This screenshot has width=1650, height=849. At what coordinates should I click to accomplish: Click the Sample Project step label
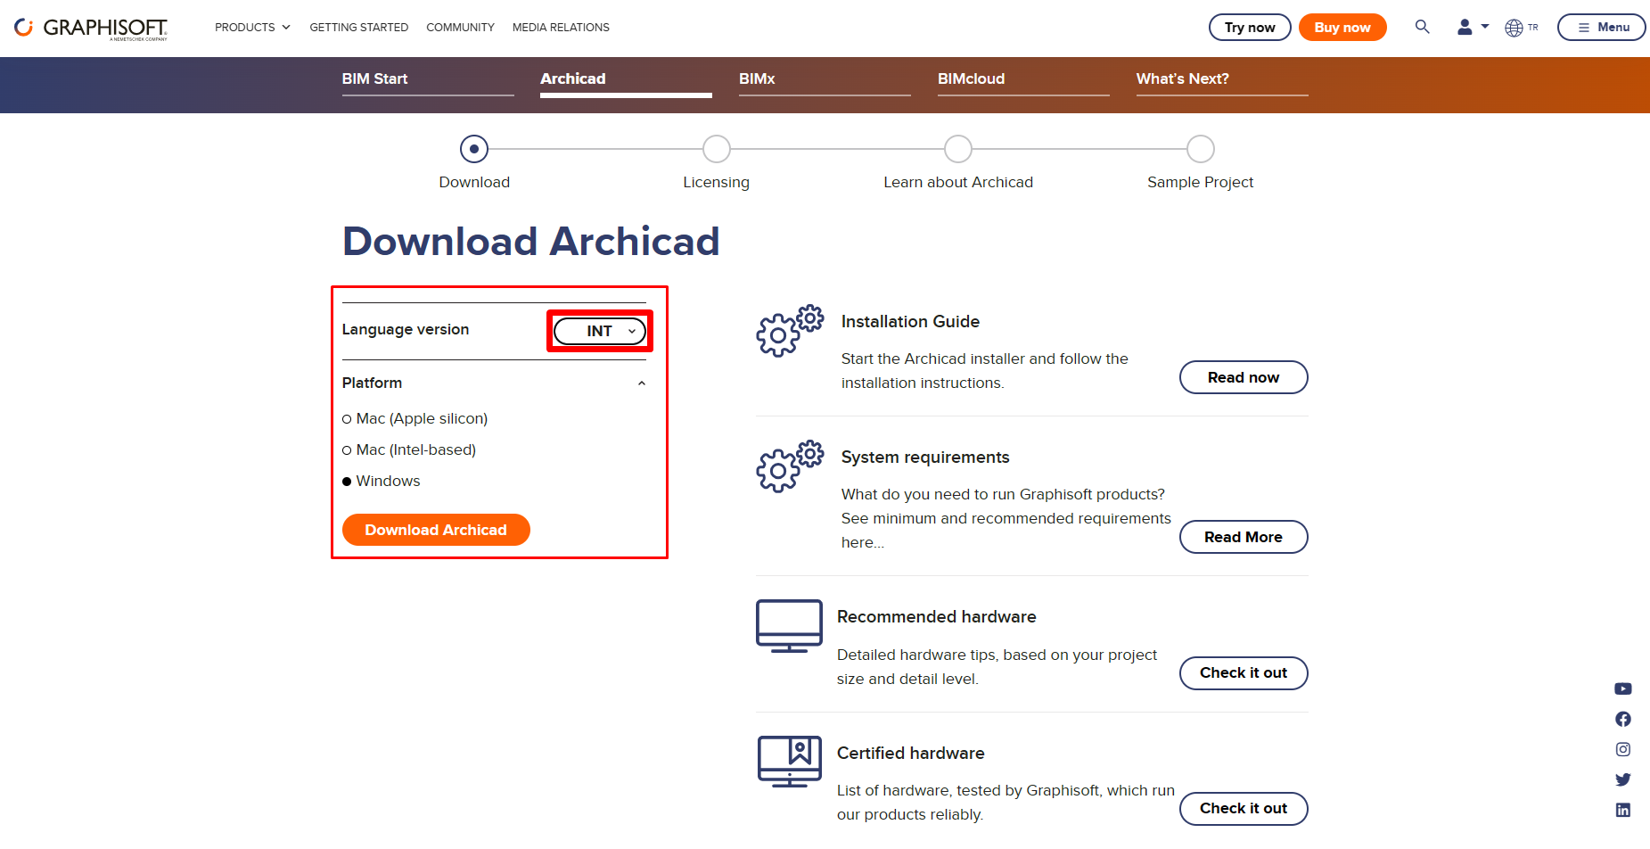pyautogui.click(x=1201, y=182)
